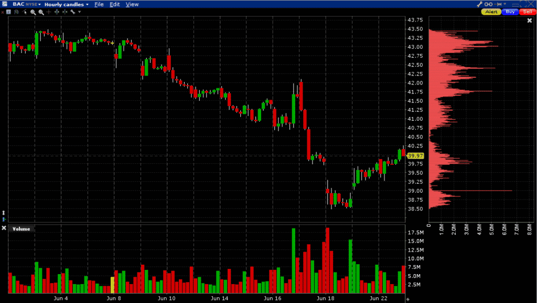Click the horizontal scale adjustment icon

[65, 11]
